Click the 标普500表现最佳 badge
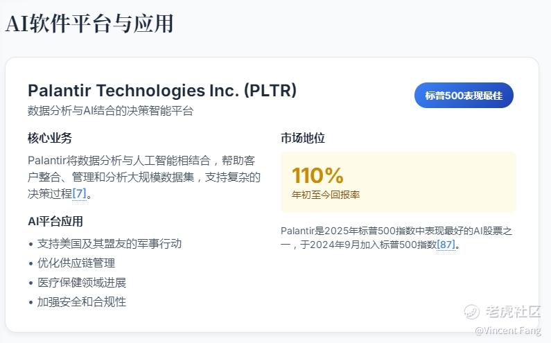The height and width of the screenshot is (343, 551). (464, 96)
